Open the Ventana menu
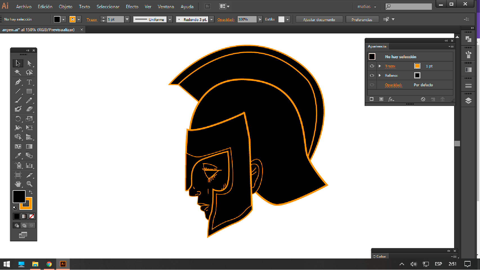The width and height of the screenshot is (480, 270). tap(166, 6)
